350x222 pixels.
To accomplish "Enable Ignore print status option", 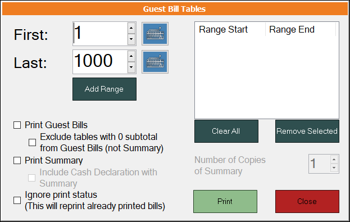I will click(17, 200).
